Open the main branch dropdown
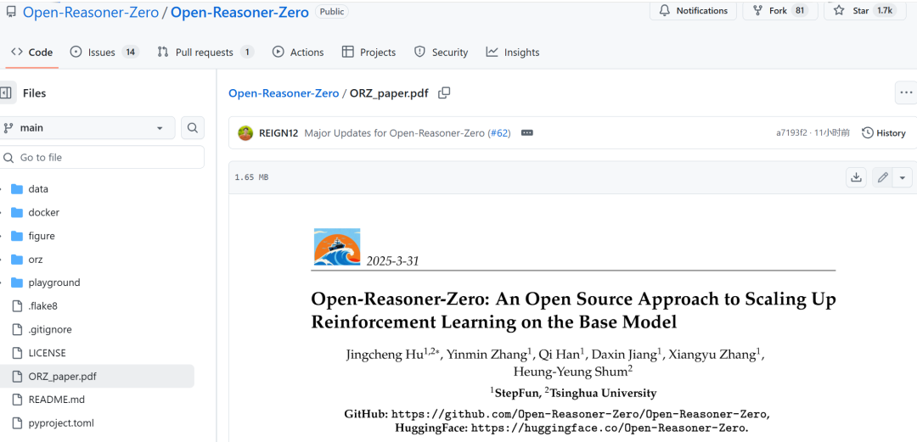This screenshot has width=917, height=442. 87,128
